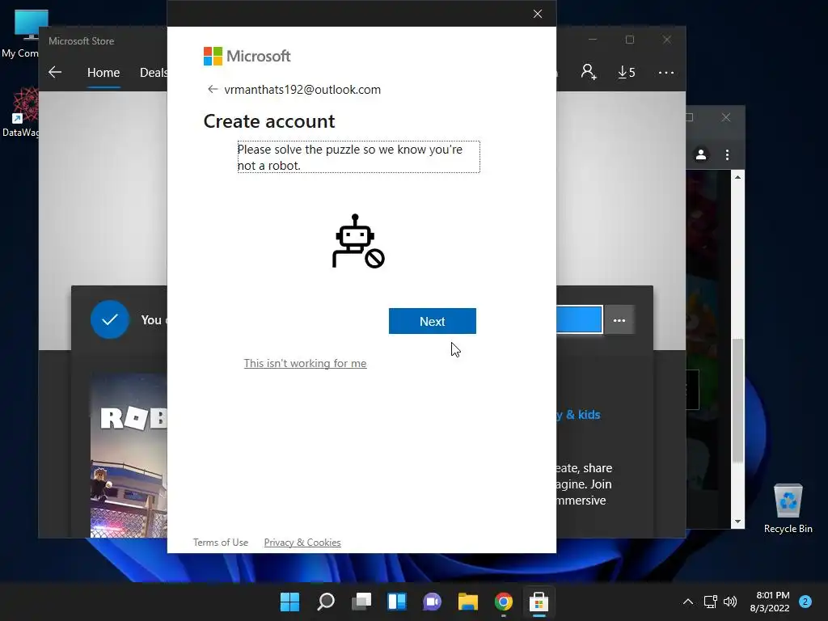Close the Microsoft Store window
828x621 pixels.
[x=667, y=40]
